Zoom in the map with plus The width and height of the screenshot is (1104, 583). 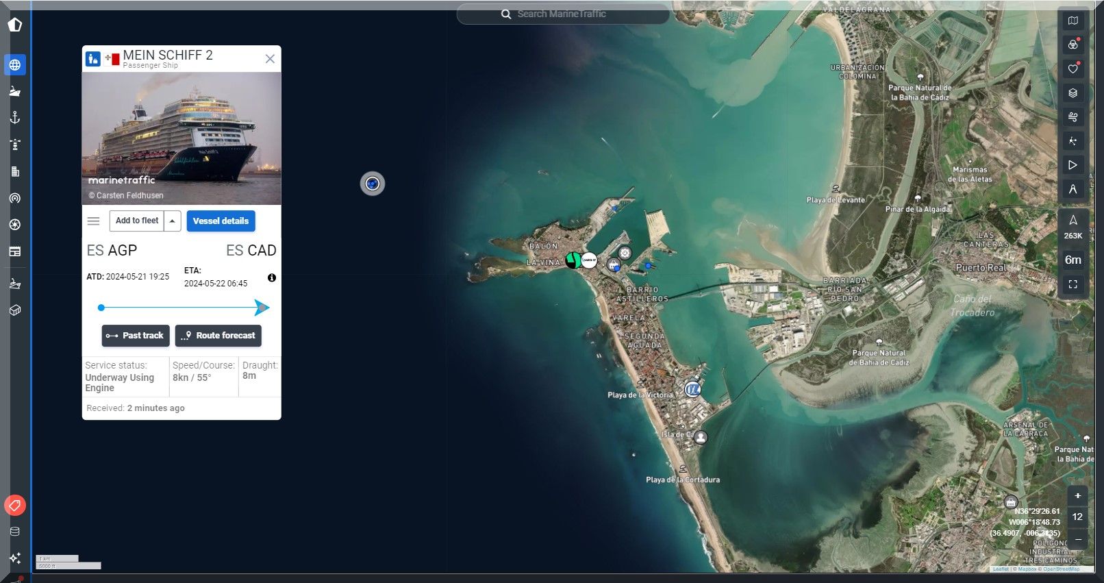pos(1077,495)
